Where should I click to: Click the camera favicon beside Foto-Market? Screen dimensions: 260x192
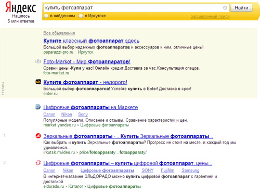[38, 61]
